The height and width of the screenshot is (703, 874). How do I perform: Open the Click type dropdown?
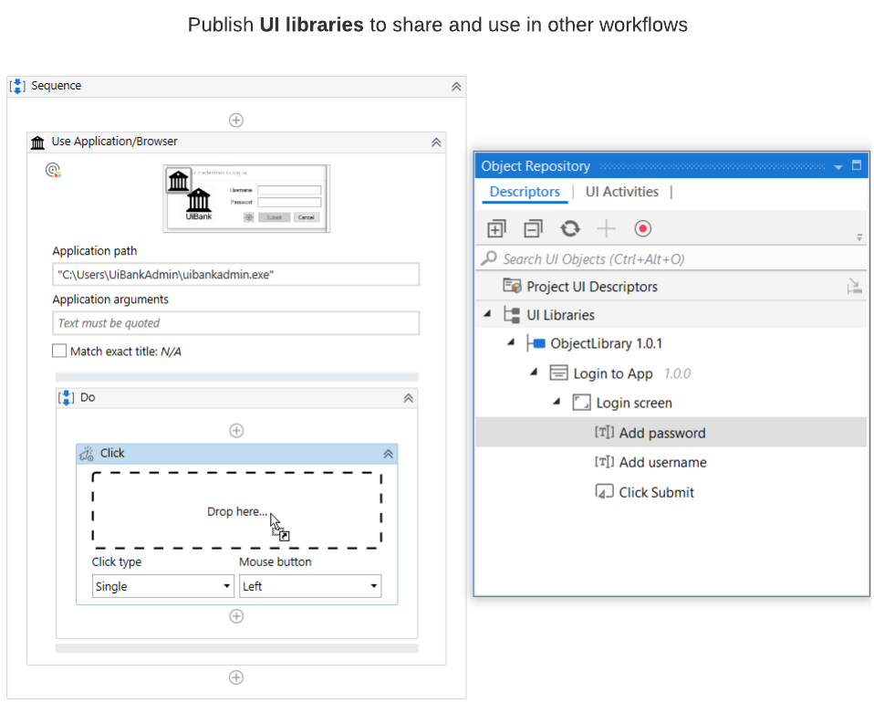pyautogui.click(x=226, y=585)
